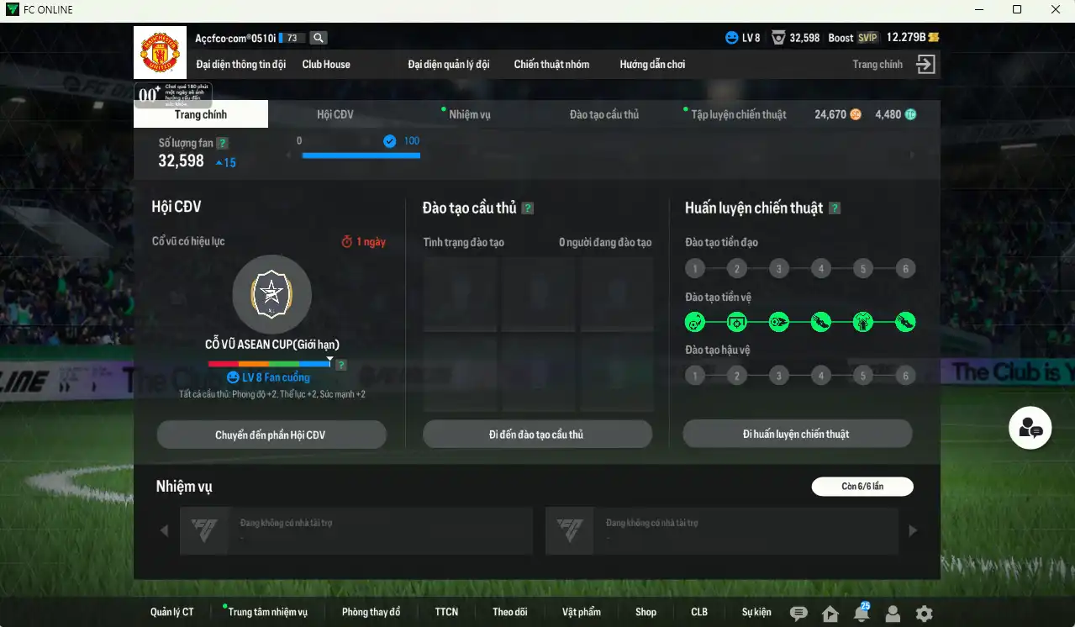
Task: Click the exit arrow icon next to Trang chính
Action: click(925, 65)
